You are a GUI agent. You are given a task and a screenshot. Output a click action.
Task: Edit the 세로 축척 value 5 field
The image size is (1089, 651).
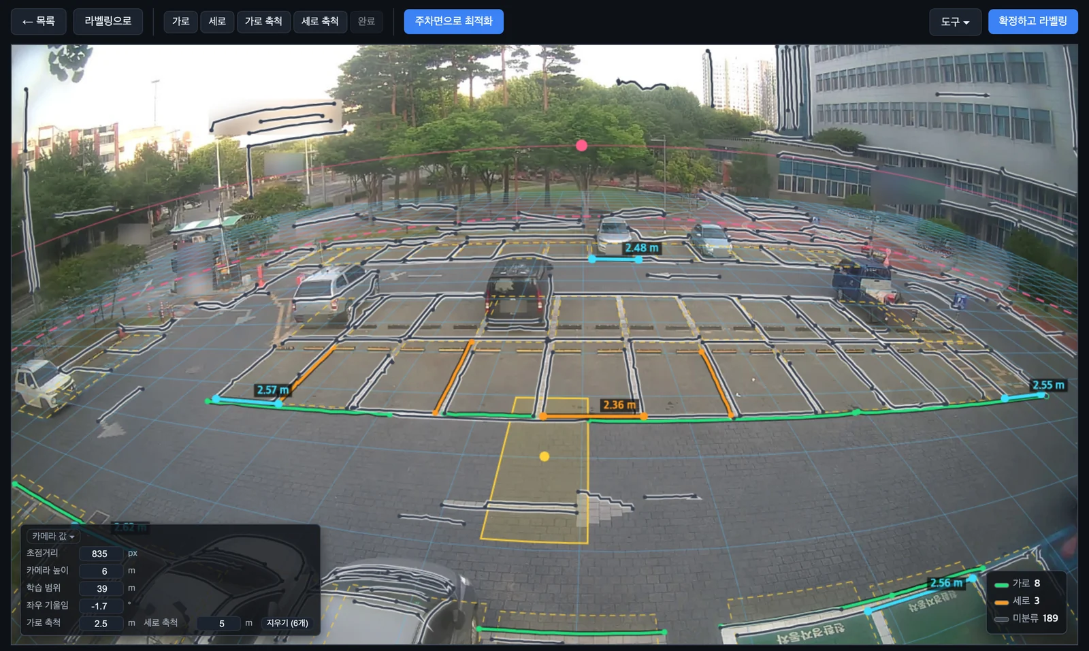[219, 623]
